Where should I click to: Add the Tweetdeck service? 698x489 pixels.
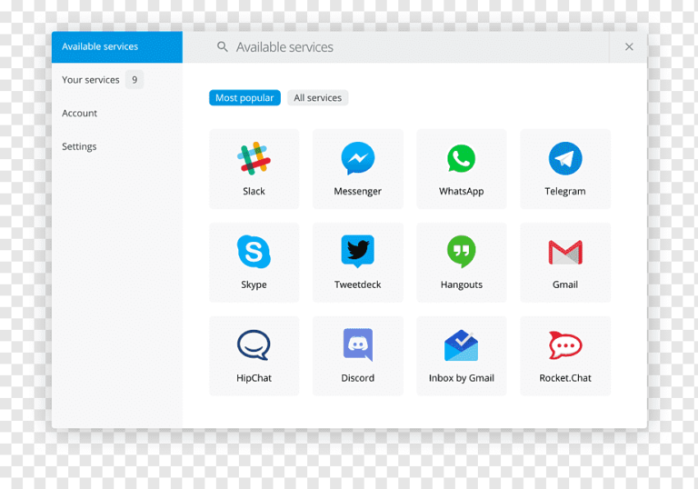click(357, 263)
